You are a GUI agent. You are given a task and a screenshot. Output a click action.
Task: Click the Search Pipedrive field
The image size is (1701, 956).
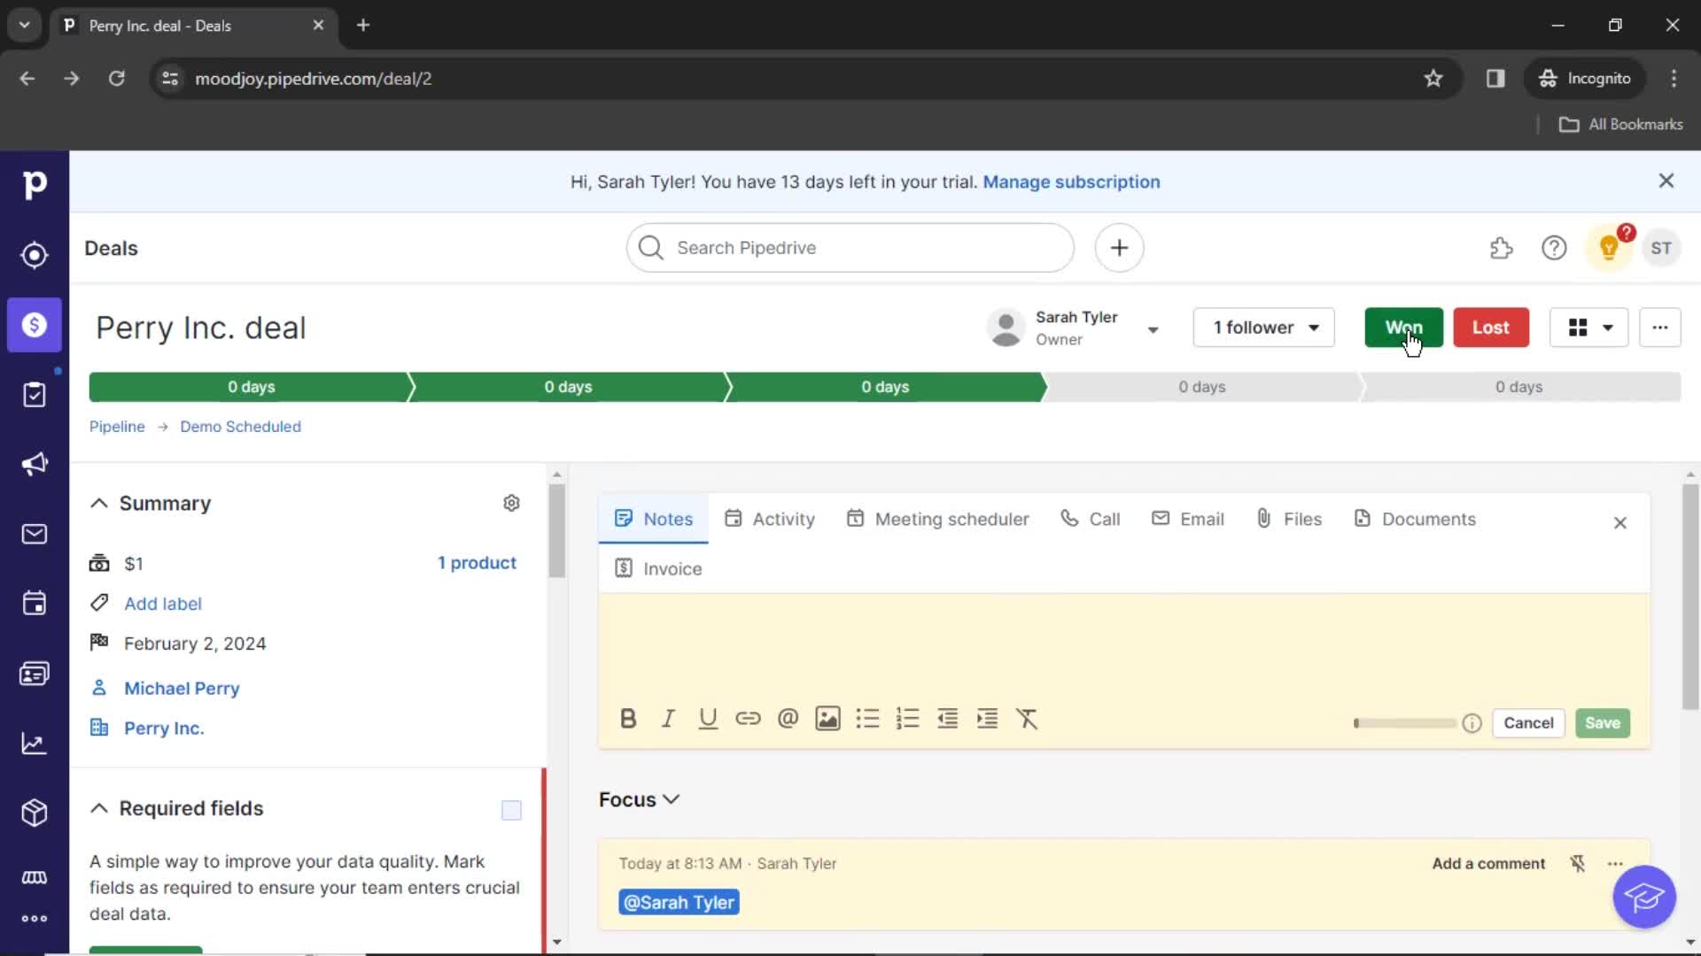click(x=850, y=248)
